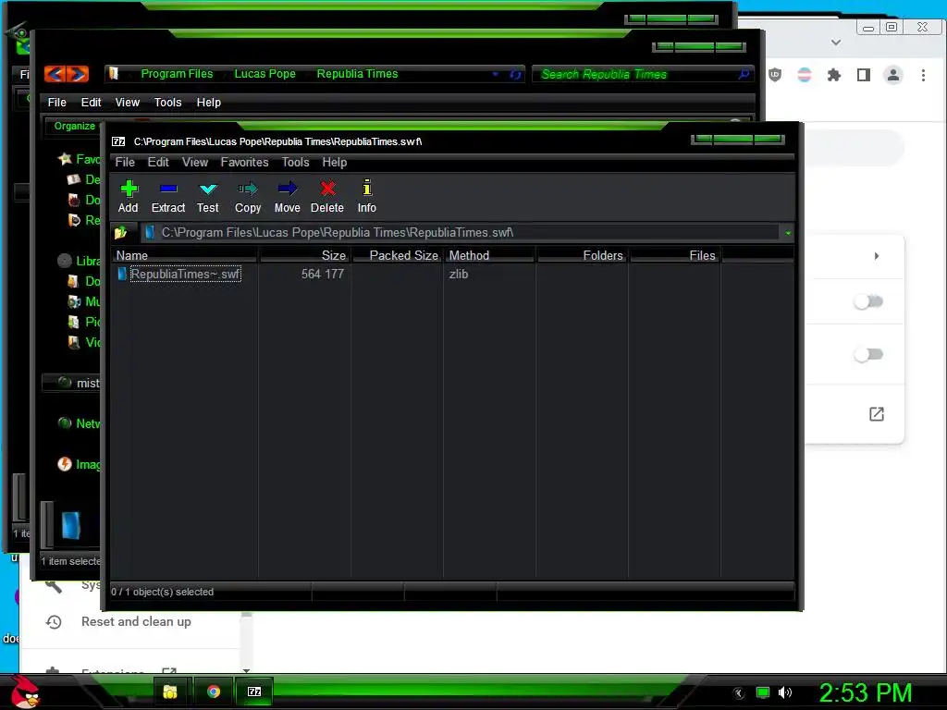Click the 2:53 PM taskbar clock
Screen dimensions: 947x710
865,692
